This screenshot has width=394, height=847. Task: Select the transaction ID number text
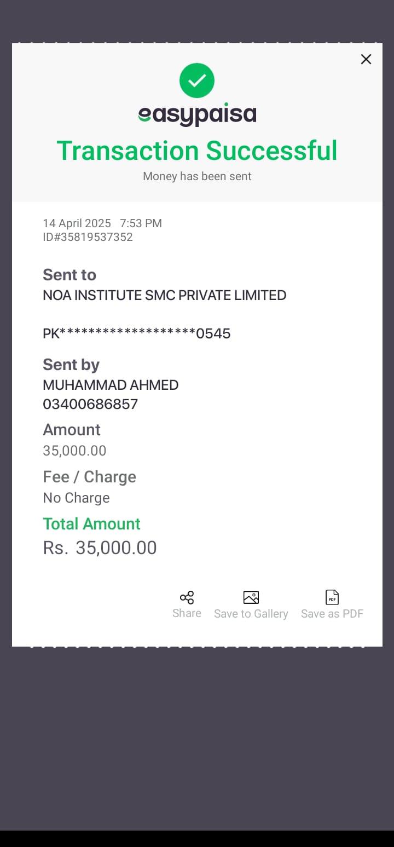pyautogui.click(x=88, y=237)
